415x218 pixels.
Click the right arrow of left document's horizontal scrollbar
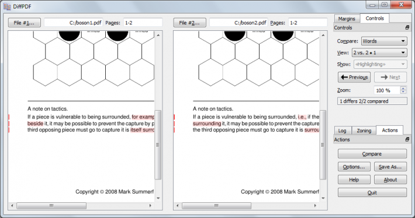pyautogui.click(x=150, y=205)
